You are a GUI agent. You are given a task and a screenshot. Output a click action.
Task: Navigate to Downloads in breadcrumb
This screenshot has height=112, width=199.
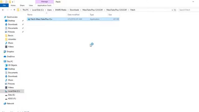point(74,10)
